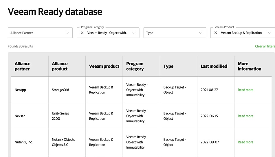Image resolution: width=275 pixels, height=157 pixels.
Task: Clear the Veeam Product filter with X
Action: pyautogui.click(x=216, y=33)
